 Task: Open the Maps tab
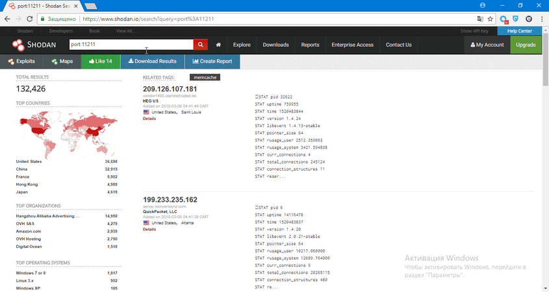tap(62, 61)
